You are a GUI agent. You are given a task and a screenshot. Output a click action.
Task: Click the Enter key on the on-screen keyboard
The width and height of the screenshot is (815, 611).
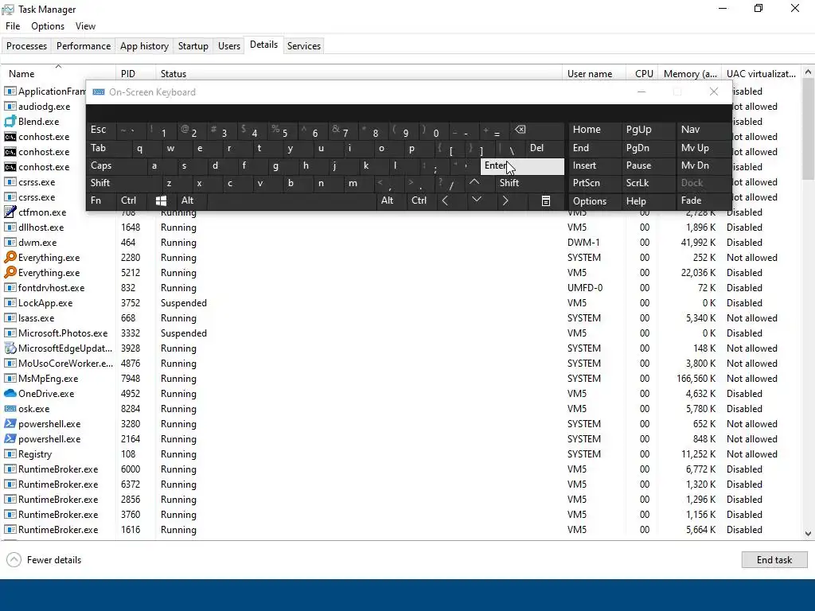click(522, 165)
